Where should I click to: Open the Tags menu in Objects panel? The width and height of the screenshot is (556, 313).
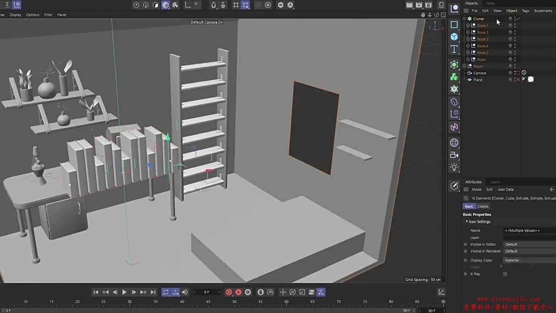click(525, 11)
